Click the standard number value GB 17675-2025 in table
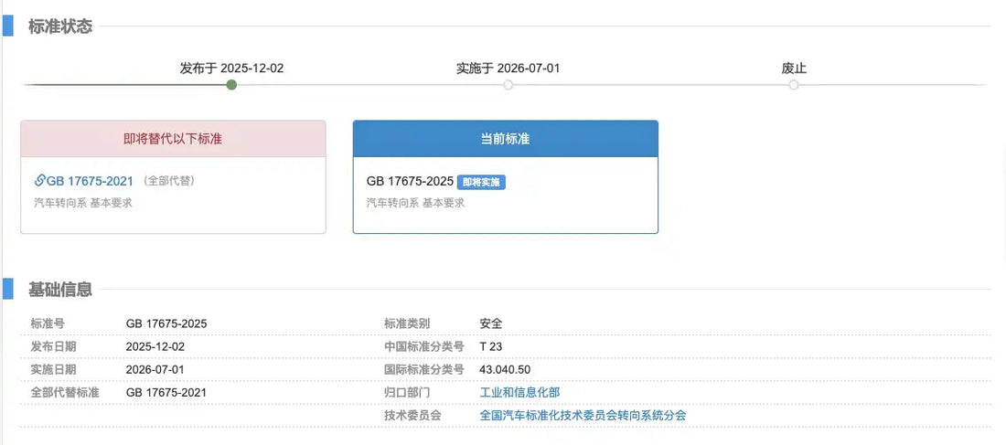 (166, 323)
